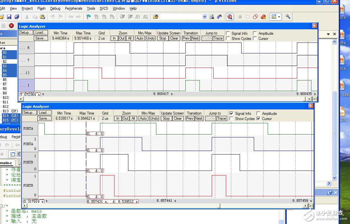Click the Navigate Backwards arrow icon
This screenshot has width=350, height=224.
click(71, 17)
